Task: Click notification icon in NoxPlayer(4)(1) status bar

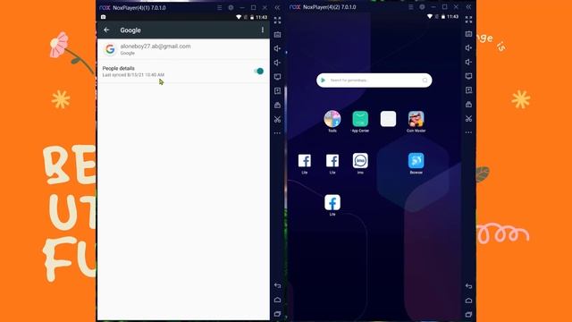Action: click(104, 17)
